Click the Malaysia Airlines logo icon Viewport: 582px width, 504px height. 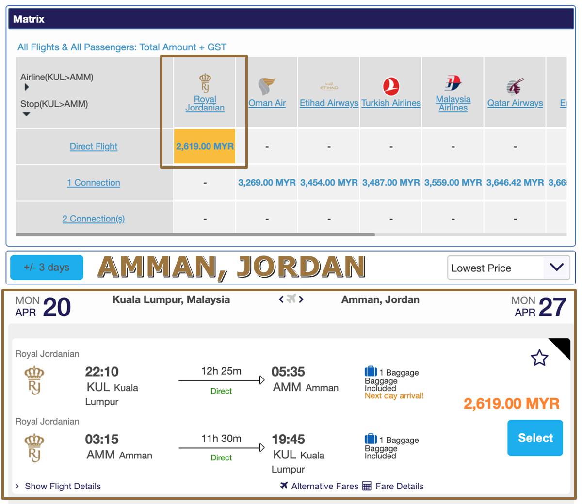click(453, 83)
